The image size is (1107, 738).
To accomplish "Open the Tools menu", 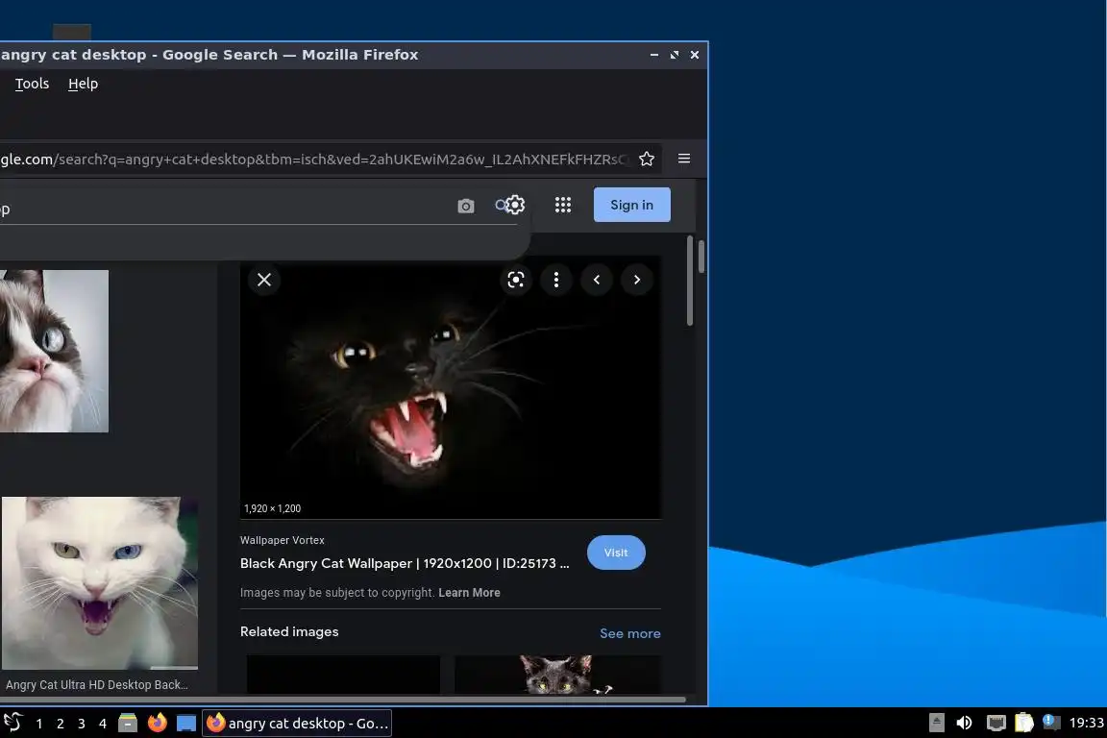I will pos(32,84).
